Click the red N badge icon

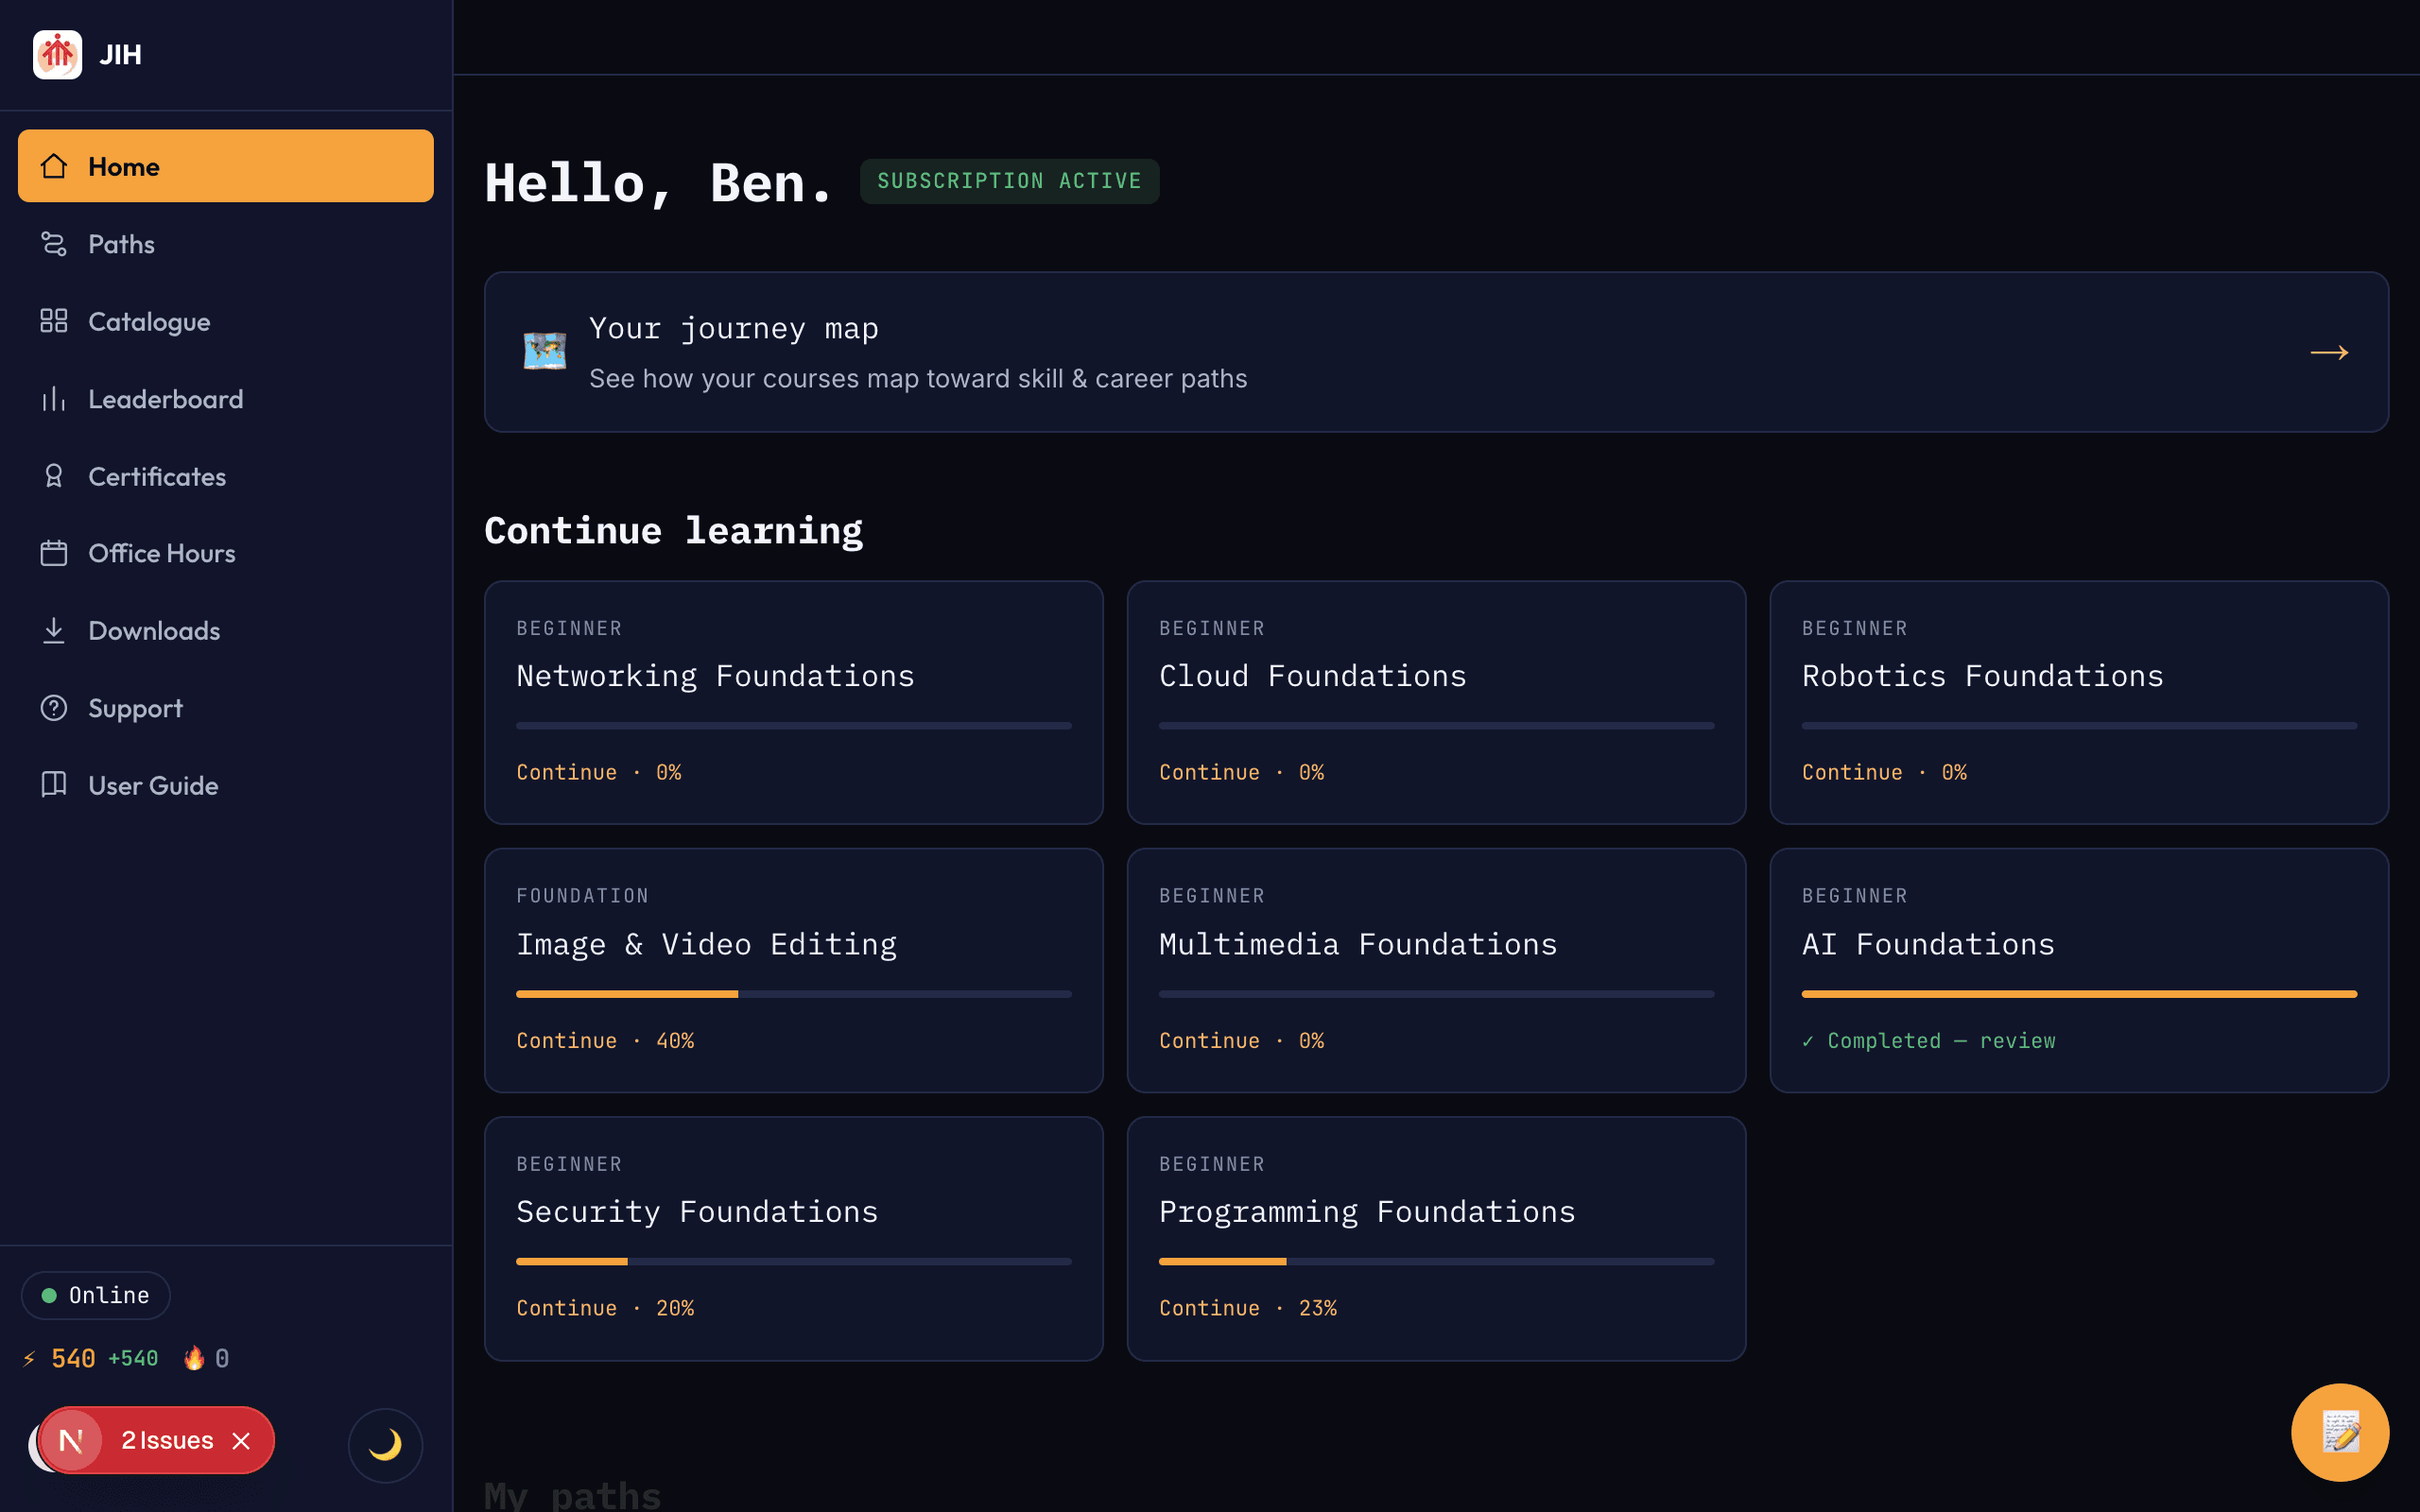(71, 1440)
